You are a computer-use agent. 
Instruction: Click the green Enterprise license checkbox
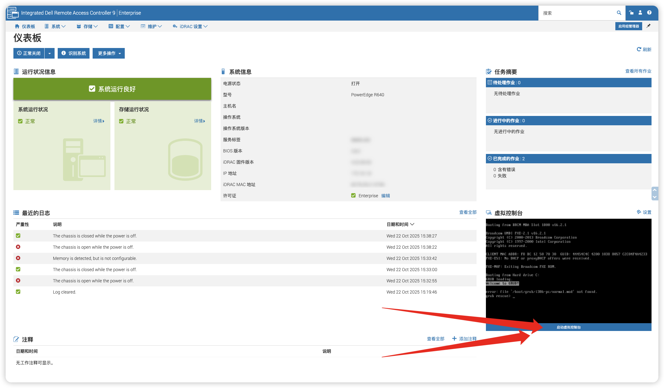(353, 195)
